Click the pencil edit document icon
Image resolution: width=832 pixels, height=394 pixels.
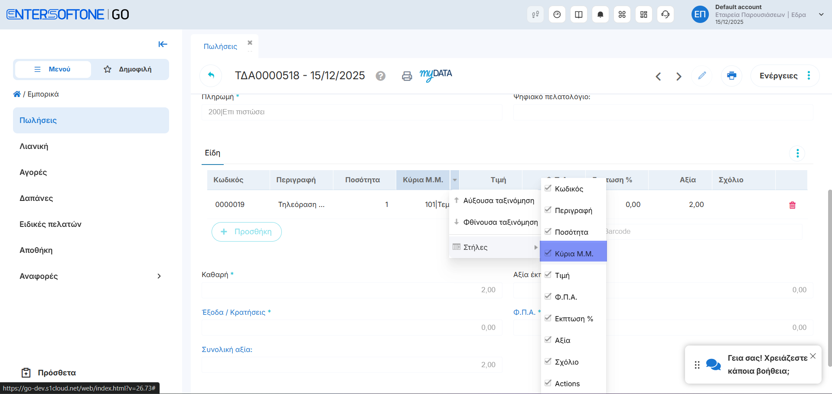pos(701,76)
